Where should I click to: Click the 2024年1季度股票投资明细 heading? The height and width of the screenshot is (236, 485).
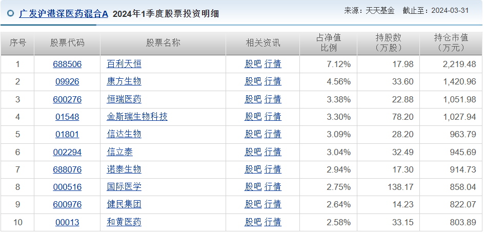[x=166, y=14]
